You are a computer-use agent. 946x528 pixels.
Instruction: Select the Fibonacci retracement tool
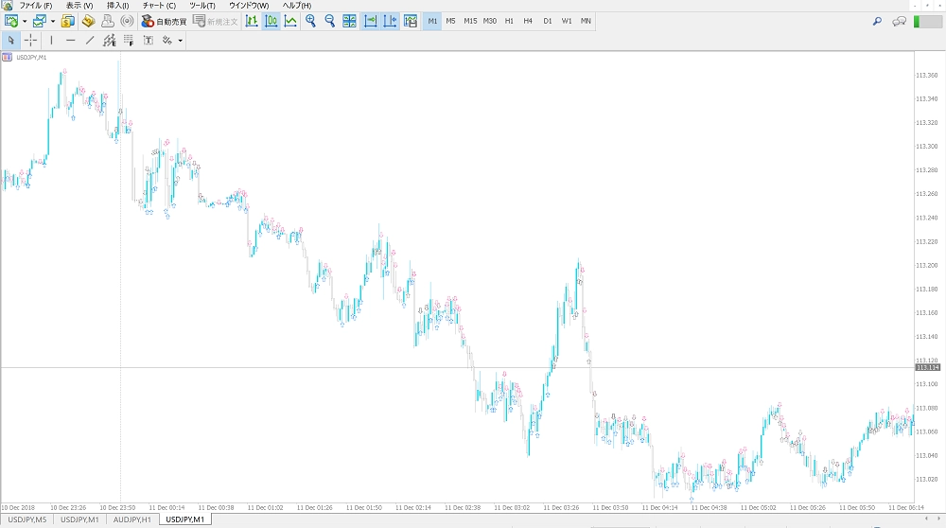click(x=129, y=41)
